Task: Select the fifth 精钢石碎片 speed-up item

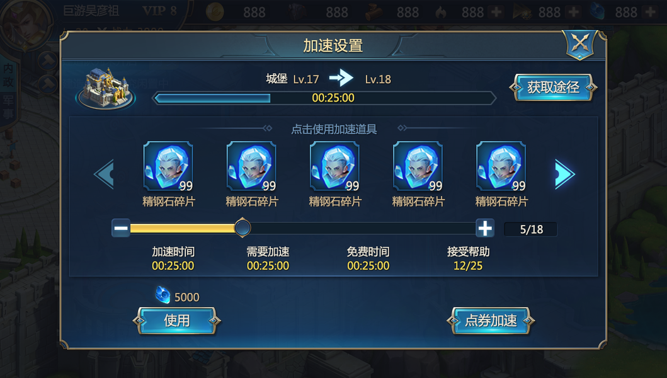Action: (x=501, y=166)
